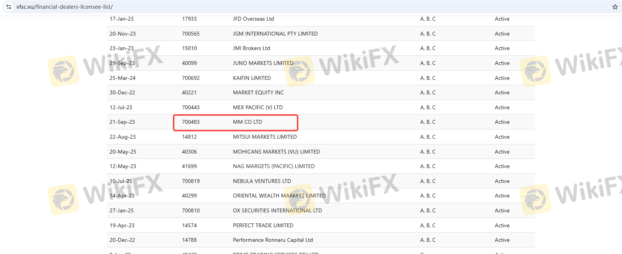Click license number 700483
This screenshot has width=622, height=254.
[191, 122]
